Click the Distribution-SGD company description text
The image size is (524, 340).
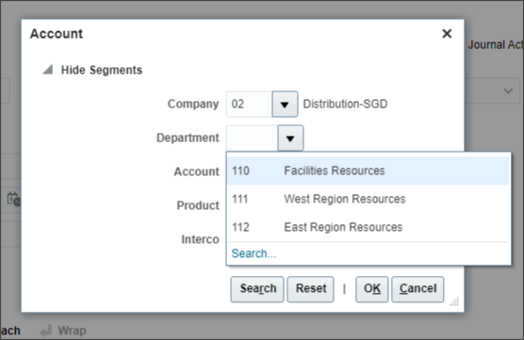tap(345, 104)
